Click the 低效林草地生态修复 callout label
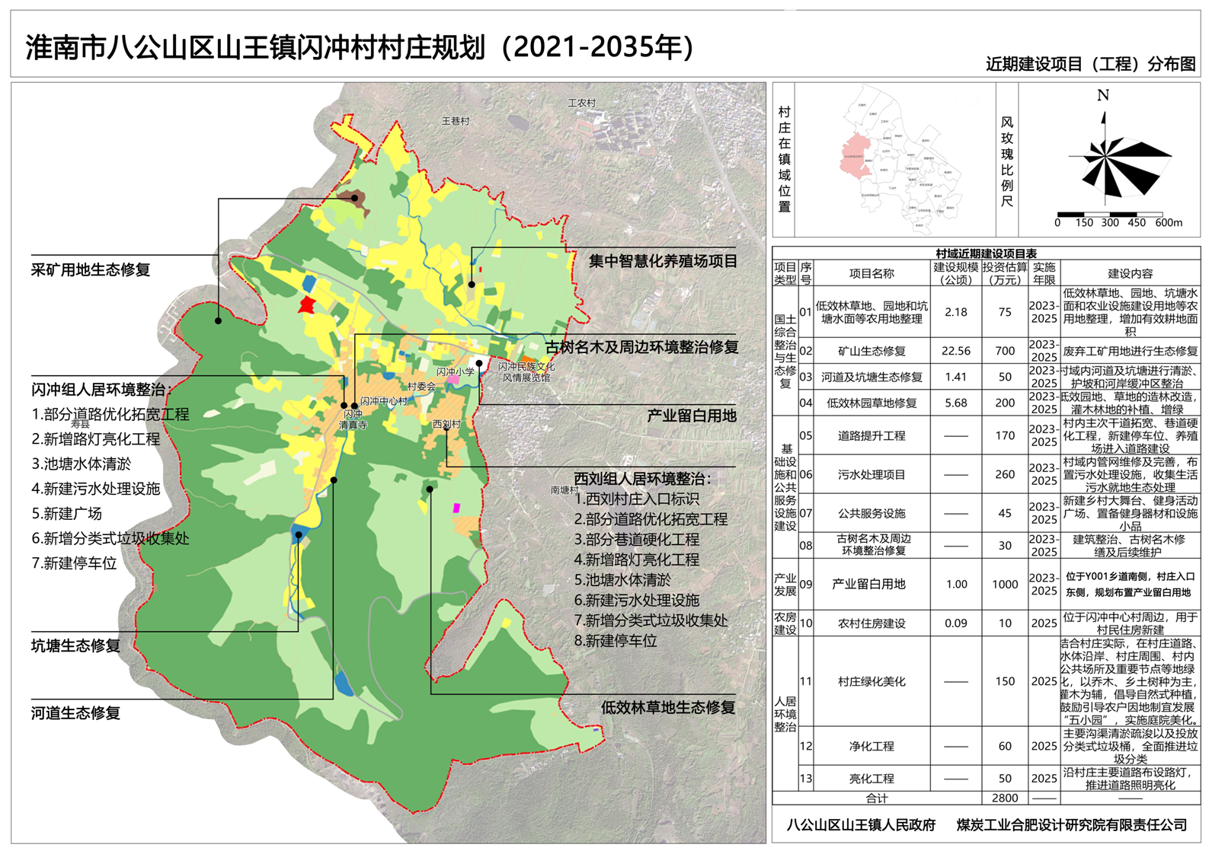Image resolution: width=1209 pixels, height=854 pixels. (667, 707)
